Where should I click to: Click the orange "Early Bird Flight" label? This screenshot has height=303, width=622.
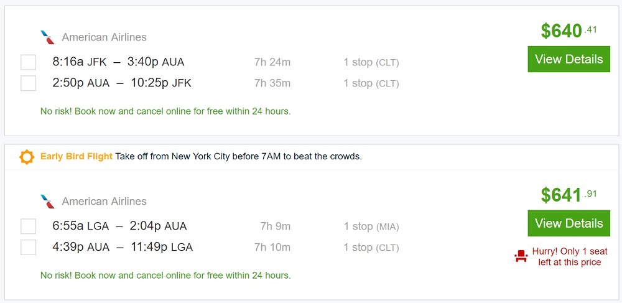click(x=77, y=157)
